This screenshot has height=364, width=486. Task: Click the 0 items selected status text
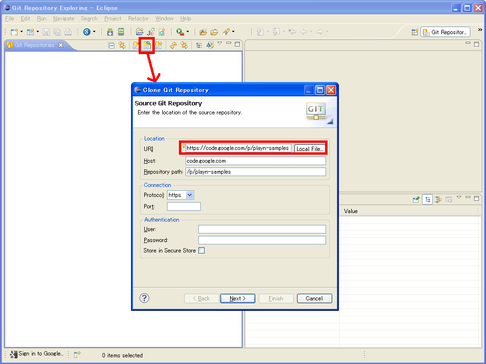[x=122, y=355]
